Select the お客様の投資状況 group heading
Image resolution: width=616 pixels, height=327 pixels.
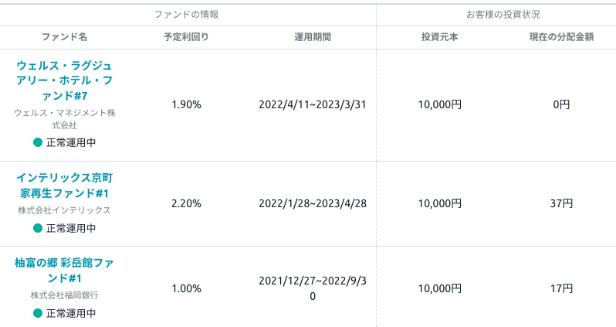click(503, 15)
